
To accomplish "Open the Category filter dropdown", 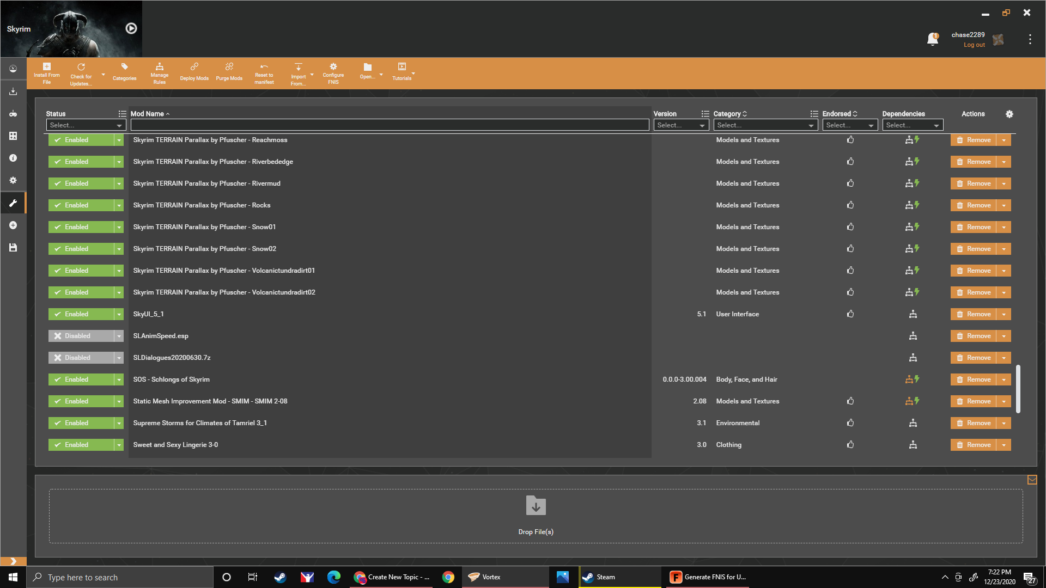I will tap(765, 125).
